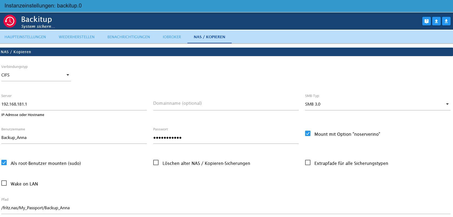453x217 pixels.
Task: Click the "Backitup" heading text
Action: [37, 19]
